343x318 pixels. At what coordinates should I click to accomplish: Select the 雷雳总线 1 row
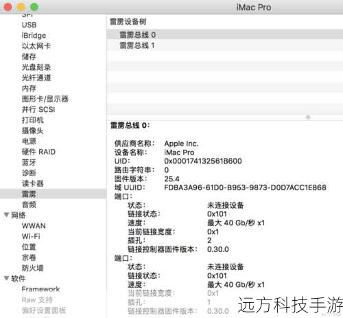(x=225, y=45)
